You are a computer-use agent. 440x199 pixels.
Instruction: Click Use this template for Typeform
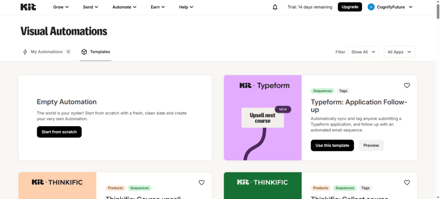pyautogui.click(x=332, y=145)
